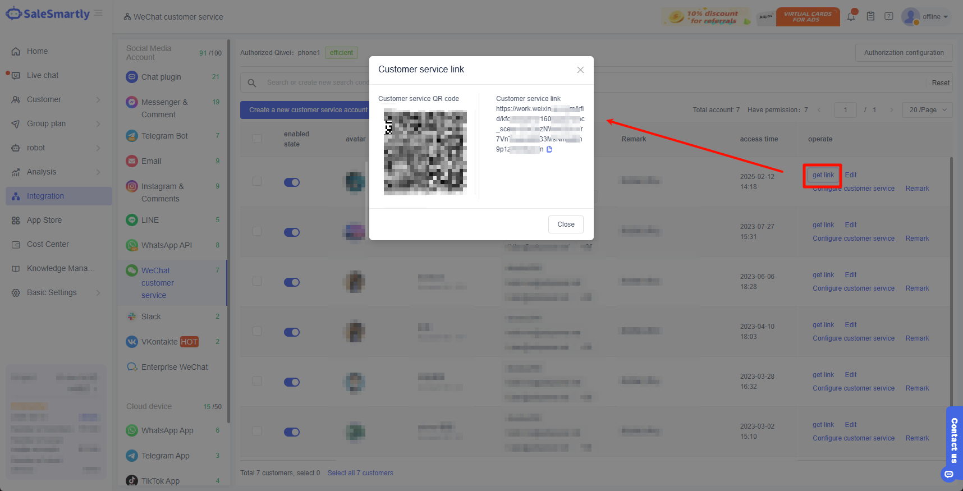
Task: Collapse the sidebar with the hamburger icon
Action: [x=99, y=13]
